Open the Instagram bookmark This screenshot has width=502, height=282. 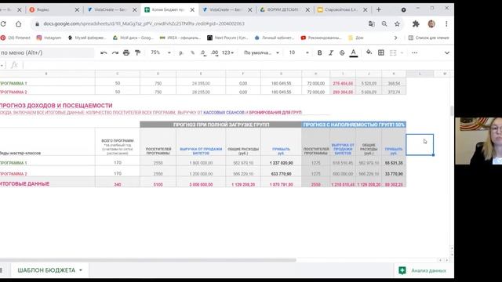tap(49, 38)
